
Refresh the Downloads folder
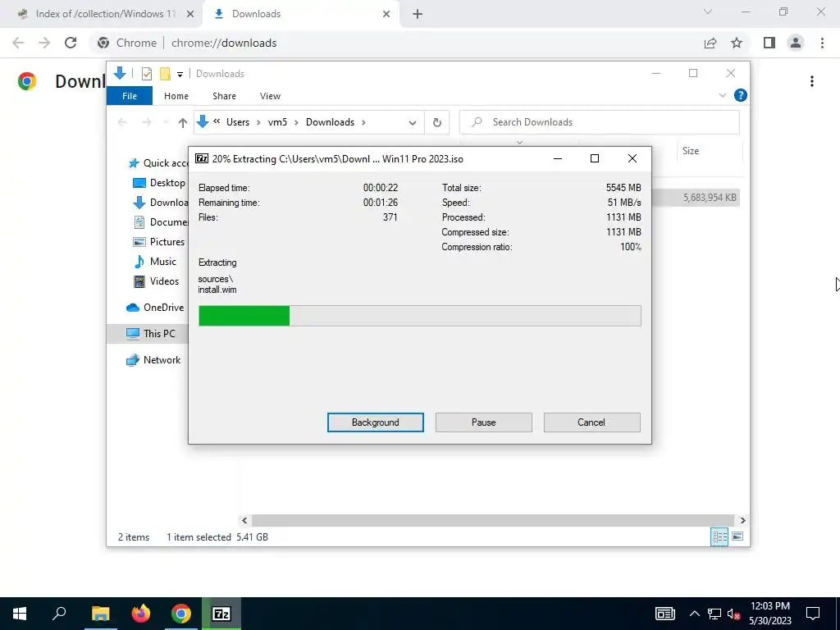point(437,123)
